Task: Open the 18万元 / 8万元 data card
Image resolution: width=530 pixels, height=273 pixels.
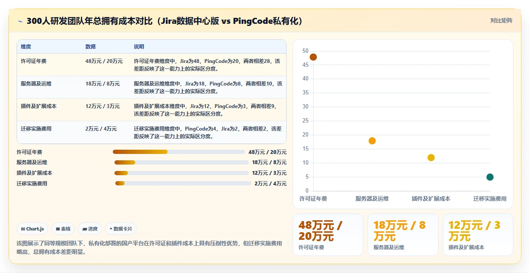Action: (403, 235)
